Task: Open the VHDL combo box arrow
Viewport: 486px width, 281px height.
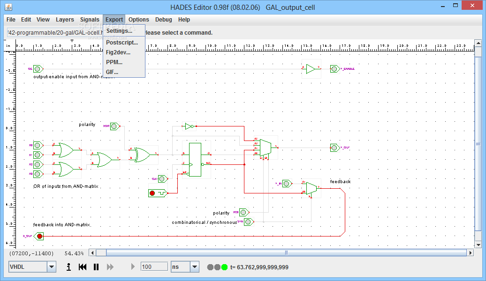Action: [52, 267]
